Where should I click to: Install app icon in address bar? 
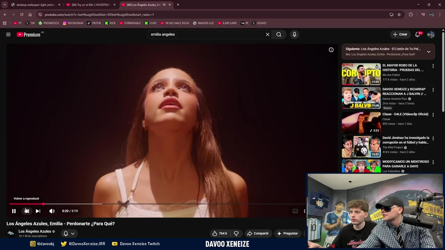click(391, 15)
